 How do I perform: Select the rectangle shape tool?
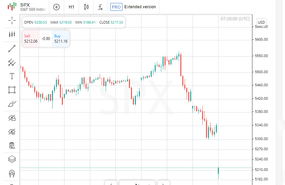(12, 90)
